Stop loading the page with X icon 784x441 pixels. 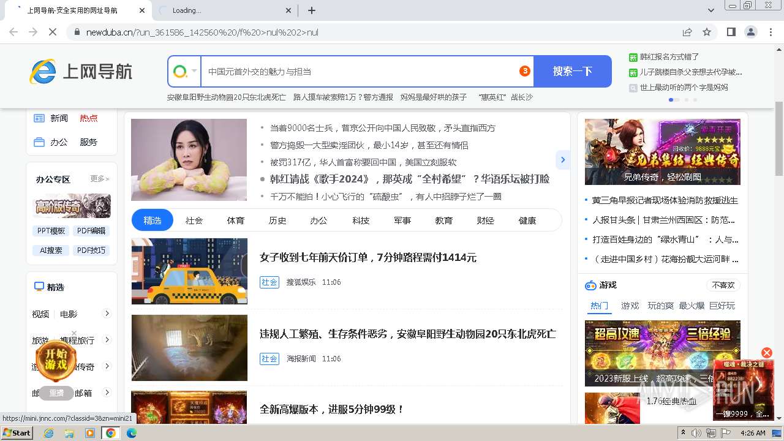[53, 32]
